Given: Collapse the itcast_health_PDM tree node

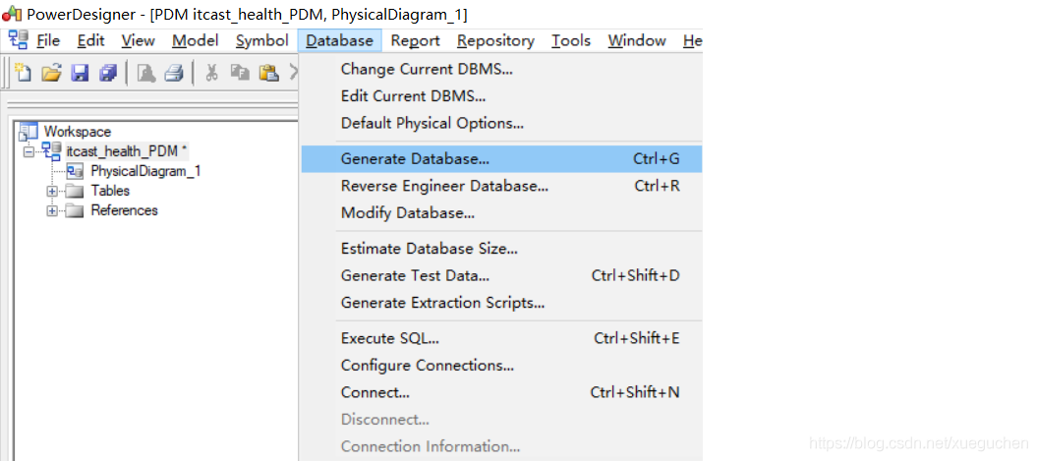Looking at the screenshot, I should [29, 152].
